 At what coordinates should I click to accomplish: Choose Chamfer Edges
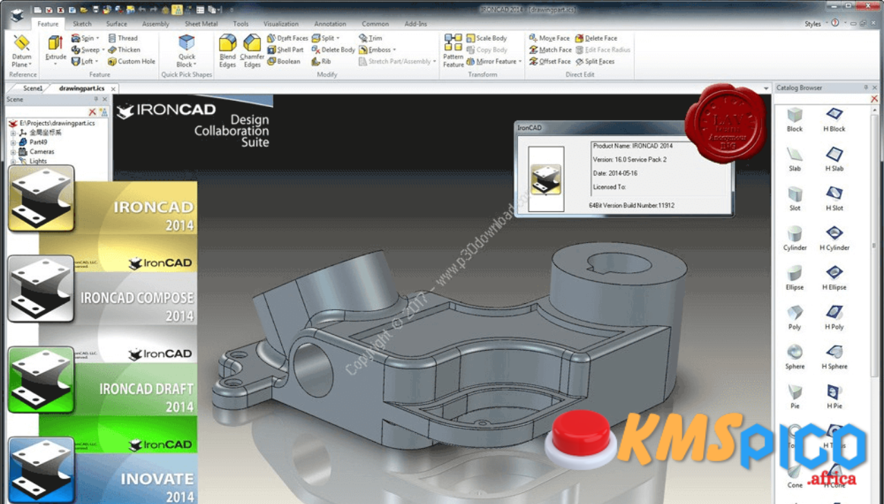tap(252, 50)
